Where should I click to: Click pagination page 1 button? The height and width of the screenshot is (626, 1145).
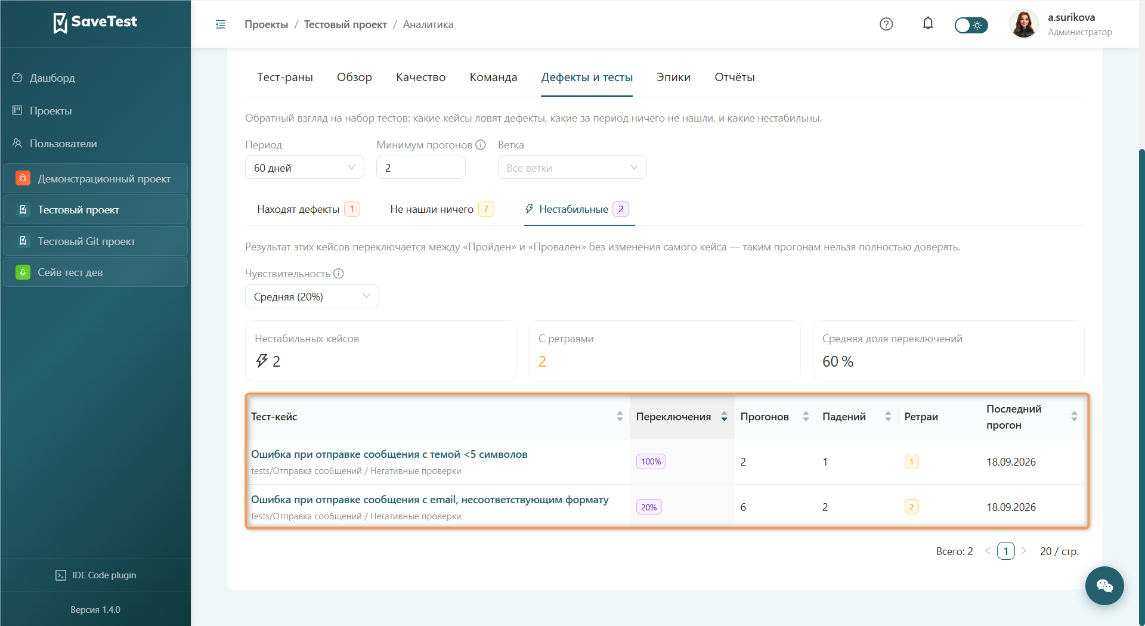point(1005,551)
